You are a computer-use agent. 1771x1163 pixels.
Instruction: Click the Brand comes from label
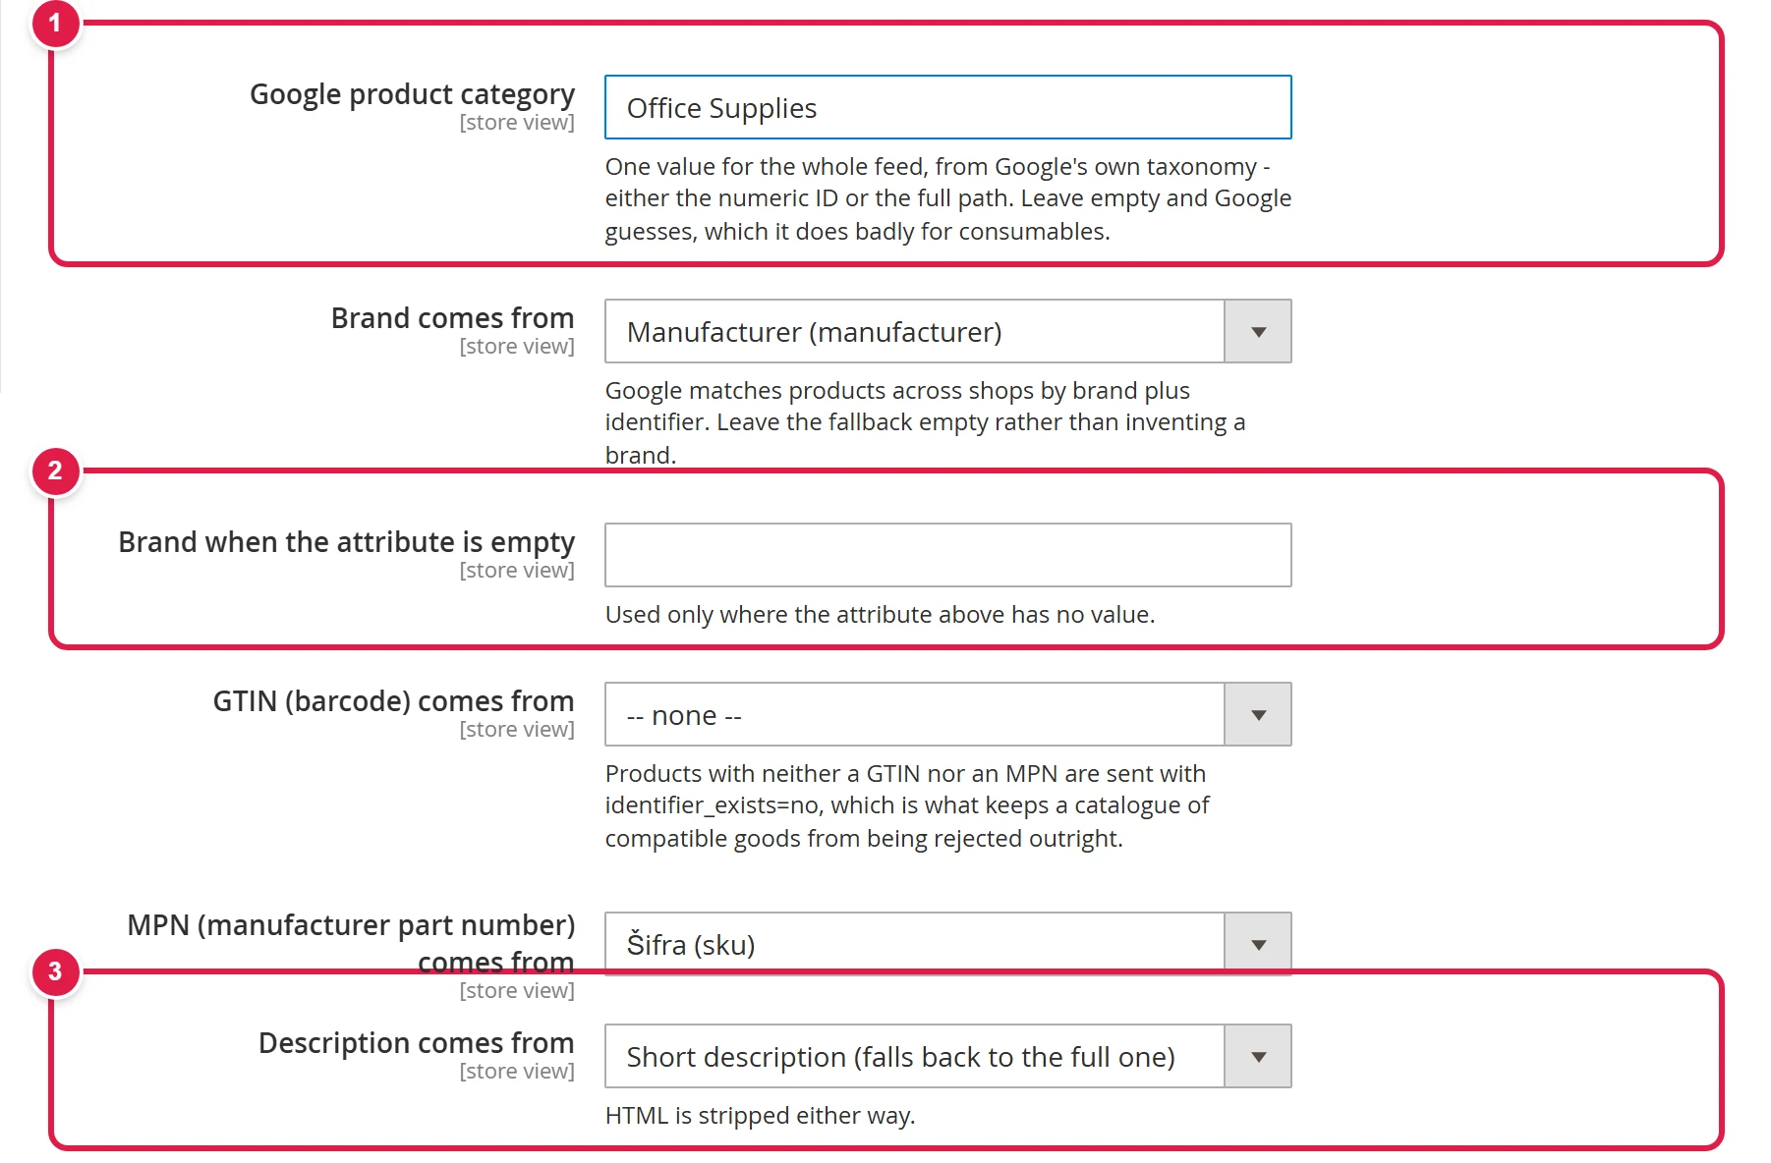coord(452,318)
